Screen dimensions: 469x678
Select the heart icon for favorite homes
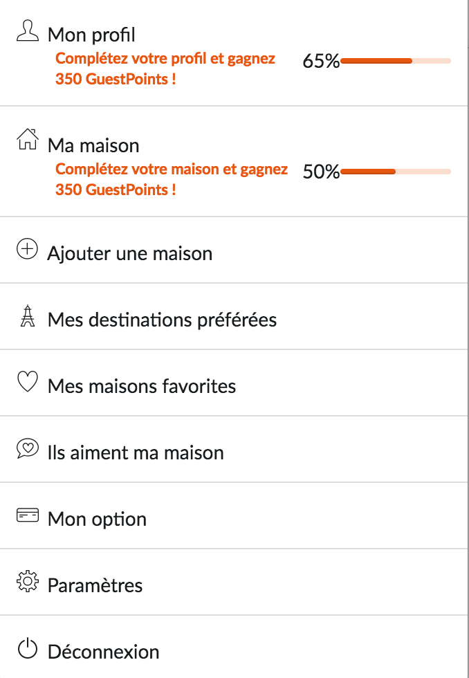pos(27,382)
